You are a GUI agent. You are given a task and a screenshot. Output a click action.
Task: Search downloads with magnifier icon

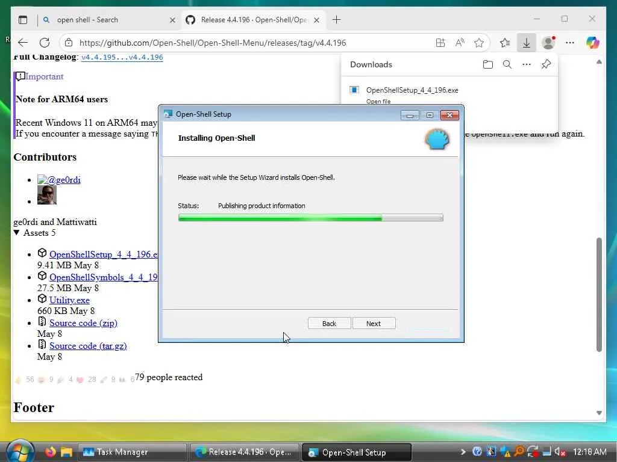(x=507, y=64)
